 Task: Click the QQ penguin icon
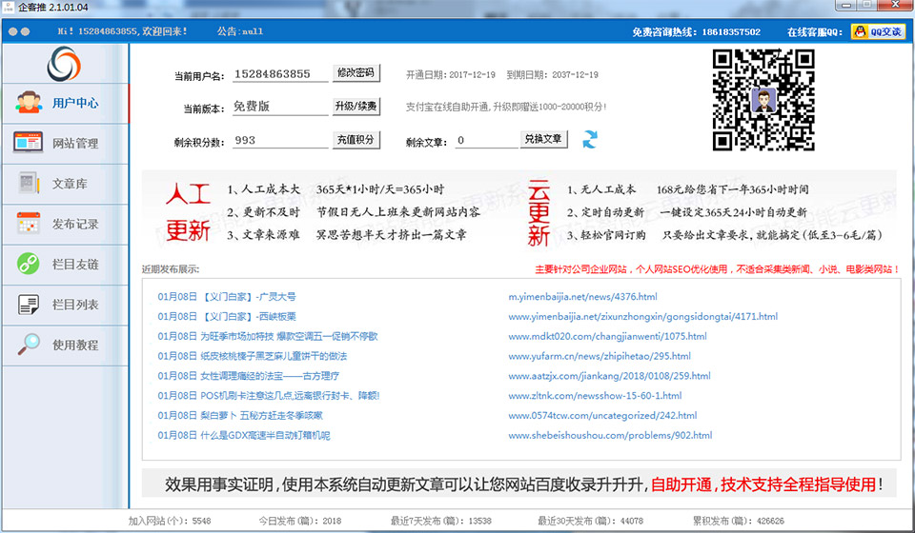(860, 31)
